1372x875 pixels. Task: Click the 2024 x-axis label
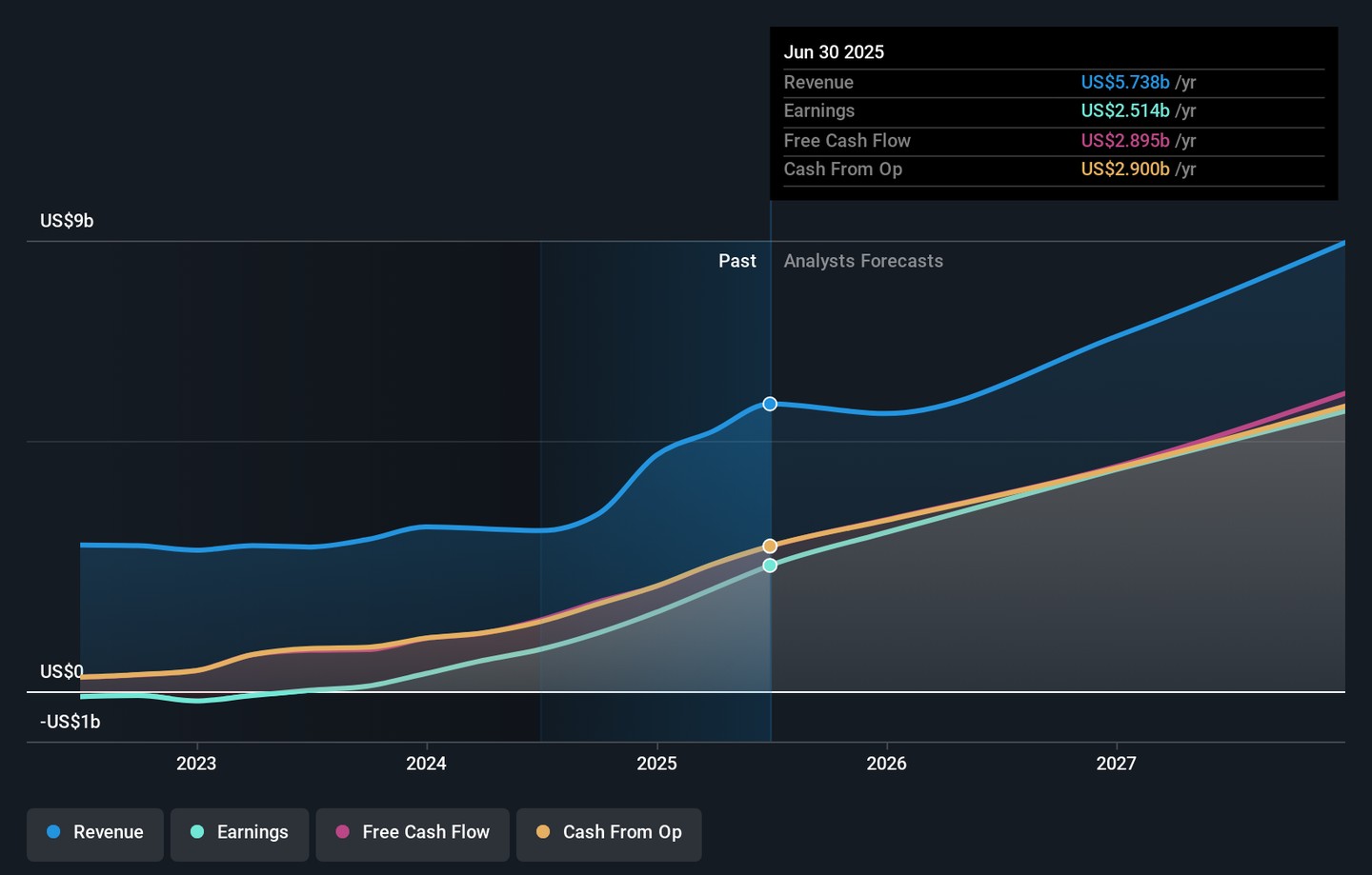pyautogui.click(x=426, y=764)
